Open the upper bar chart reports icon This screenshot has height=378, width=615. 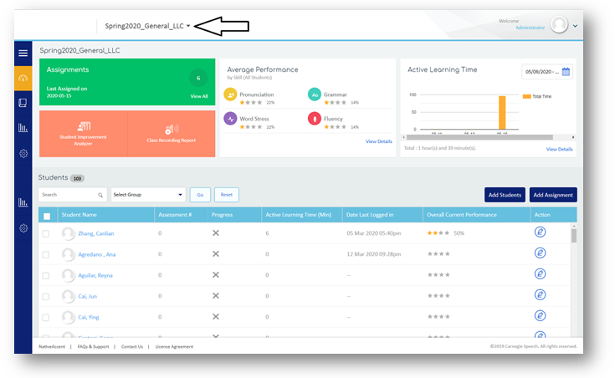(23, 127)
